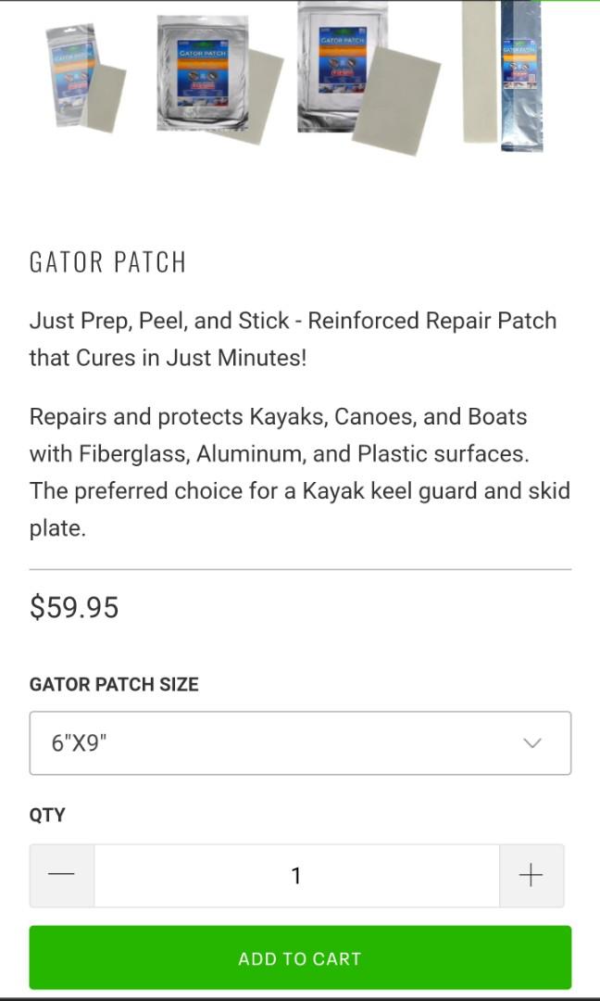Click the Gator Patch Size label

tap(113, 685)
